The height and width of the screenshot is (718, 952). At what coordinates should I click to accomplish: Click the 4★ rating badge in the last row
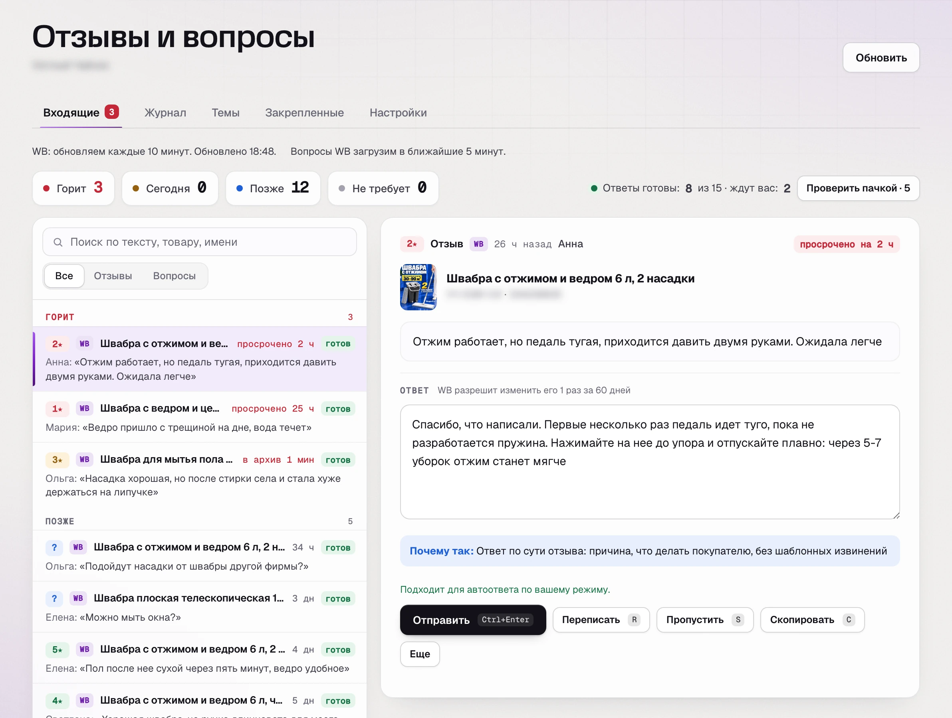(58, 700)
